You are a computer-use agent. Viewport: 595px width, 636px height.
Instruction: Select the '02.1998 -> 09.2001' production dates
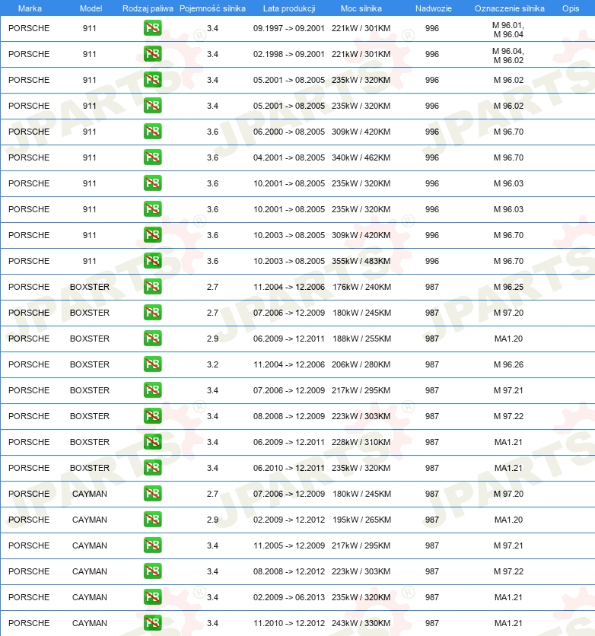(289, 54)
